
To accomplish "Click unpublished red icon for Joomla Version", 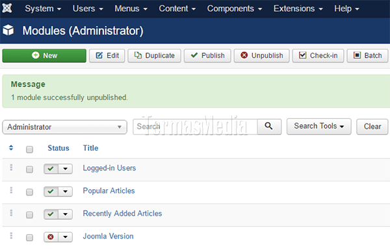I will [x=51, y=237].
